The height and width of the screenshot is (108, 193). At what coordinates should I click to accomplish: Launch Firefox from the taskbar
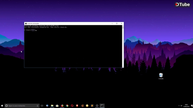pos(62,106)
